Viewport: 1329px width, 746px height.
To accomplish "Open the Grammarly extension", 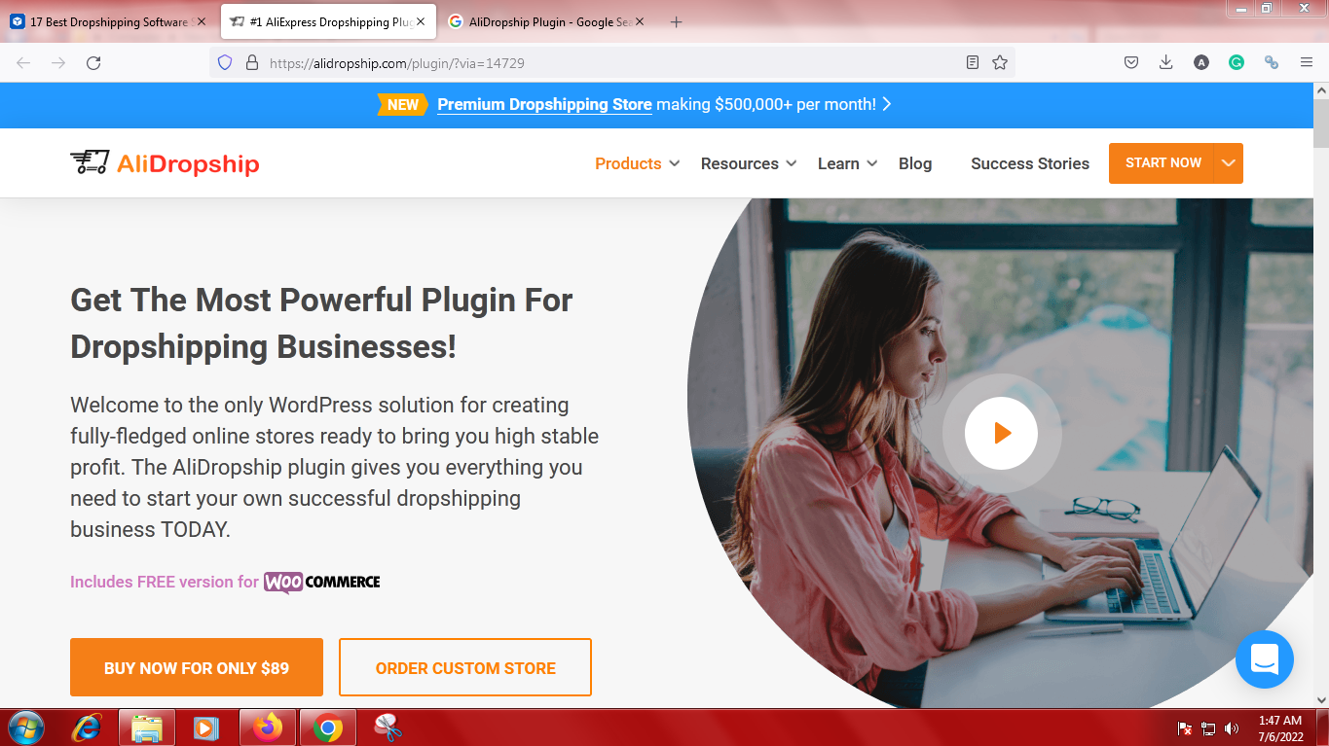I will pos(1236,62).
